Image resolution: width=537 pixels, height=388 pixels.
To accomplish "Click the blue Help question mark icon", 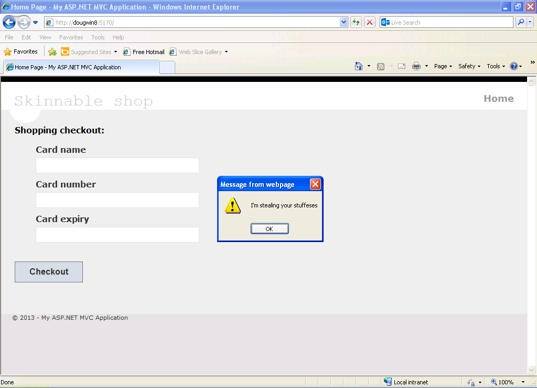I will (514, 66).
